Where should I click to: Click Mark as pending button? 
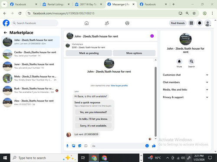tap(89, 53)
